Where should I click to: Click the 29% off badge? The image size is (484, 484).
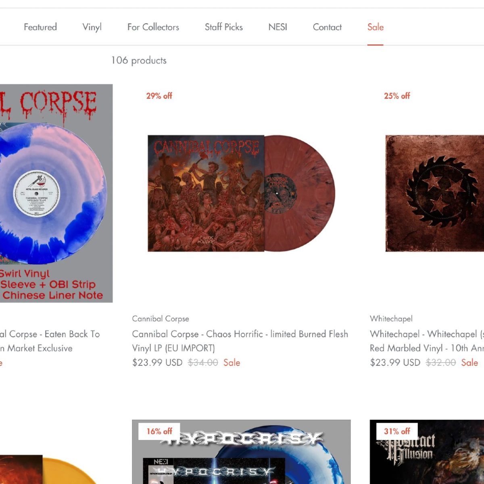[x=159, y=96]
